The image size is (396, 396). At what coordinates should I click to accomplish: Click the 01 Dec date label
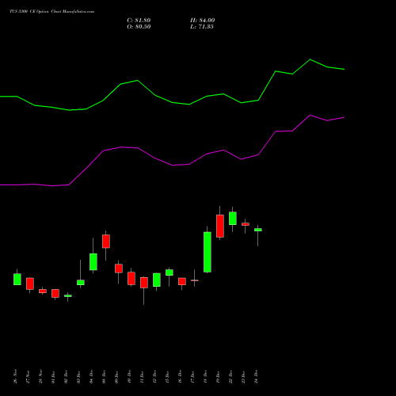pyautogui.click(x=53, y=376)
